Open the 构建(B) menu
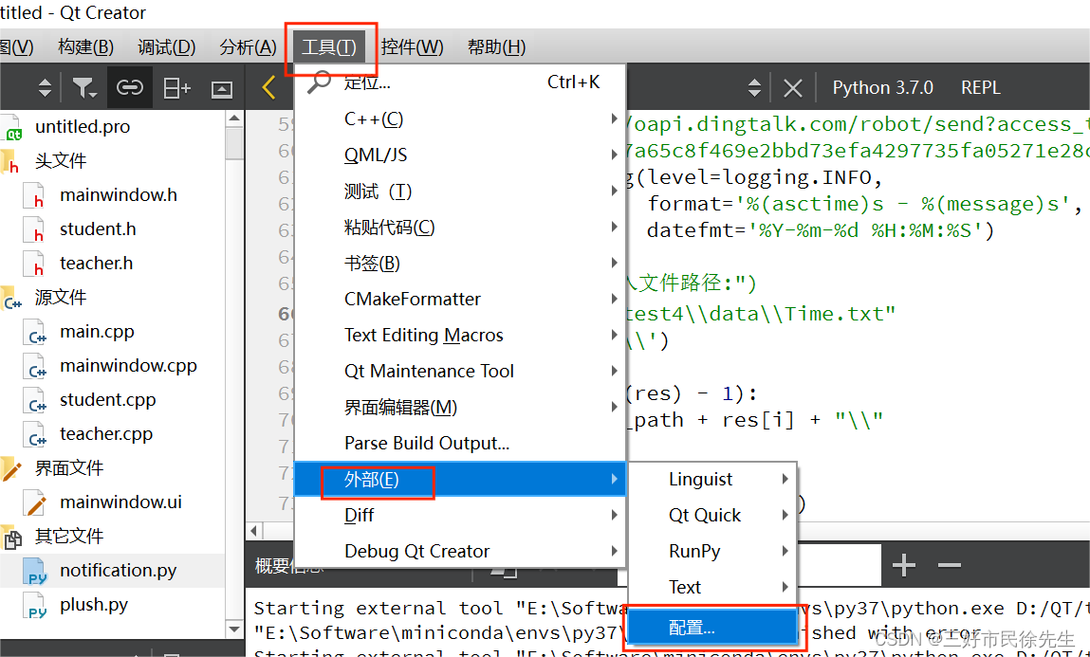The image size is (1090, 657). click(x=86, y=46)
